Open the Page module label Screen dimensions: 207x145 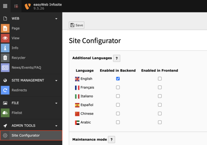pyautogui.click(x=15, y=28)
